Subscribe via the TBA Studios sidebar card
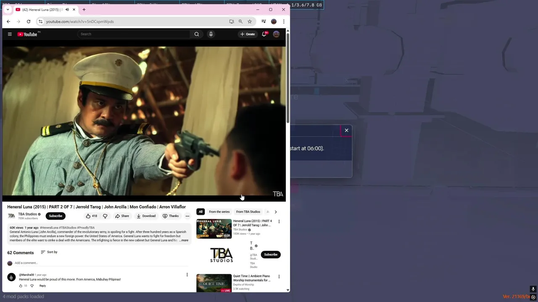The width and height of the screenshot is (538, 302). click(271, 255)
